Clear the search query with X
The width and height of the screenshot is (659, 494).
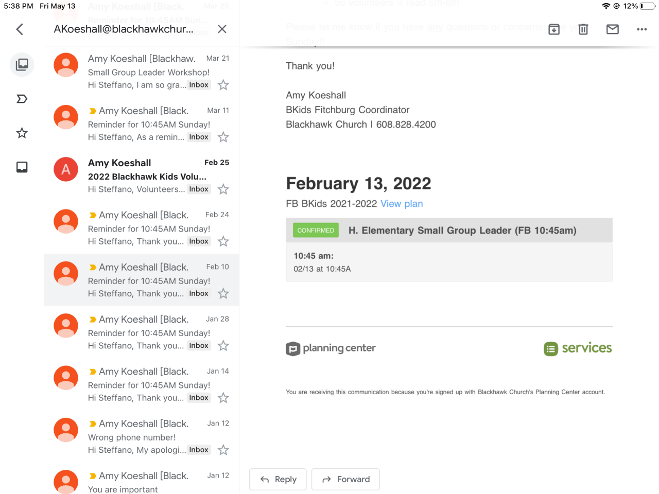click(x=222, y=29)
